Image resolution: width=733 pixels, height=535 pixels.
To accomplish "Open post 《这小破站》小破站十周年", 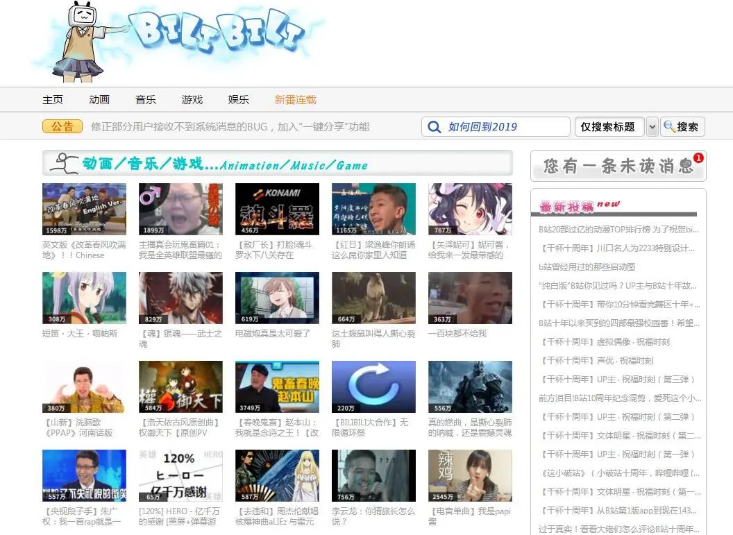I will (x=619, y=473).
